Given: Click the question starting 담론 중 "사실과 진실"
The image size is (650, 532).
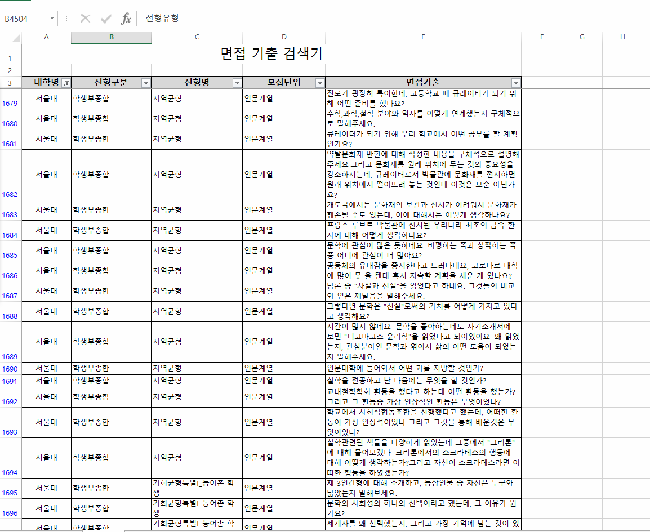Looking at the screenshot, I should pyautogui.click(x=423, y=291).
